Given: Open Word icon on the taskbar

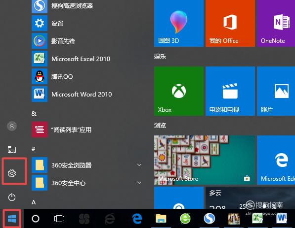Looking at the screenshot, I should point(282,219).
